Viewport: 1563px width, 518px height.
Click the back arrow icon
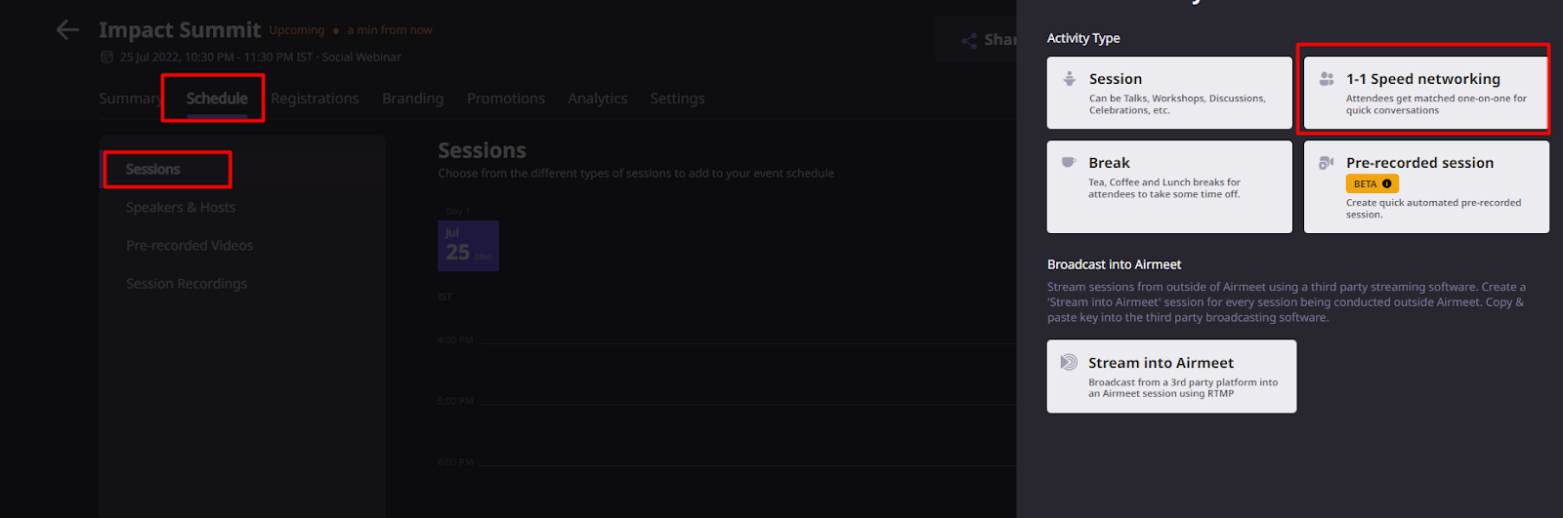(x=67, y=30)
